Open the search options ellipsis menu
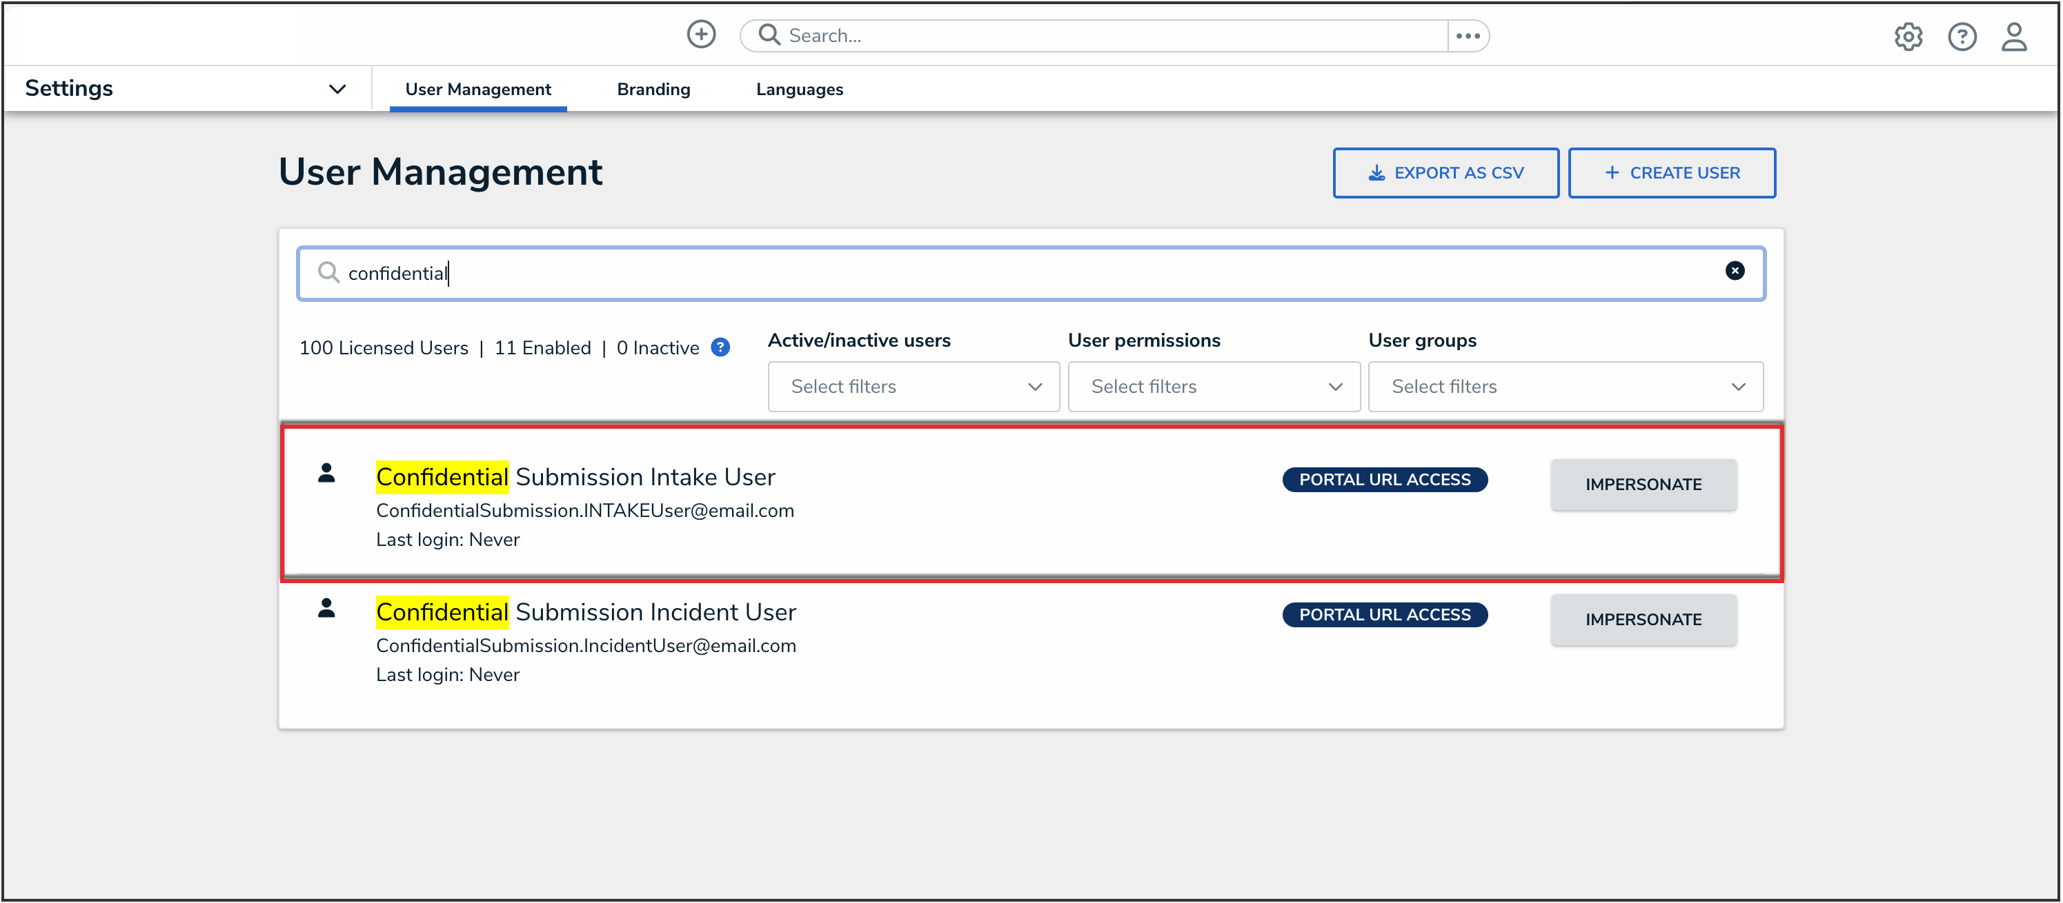The height and width of the screenshot is (903, 2063). click(1467, 36)
